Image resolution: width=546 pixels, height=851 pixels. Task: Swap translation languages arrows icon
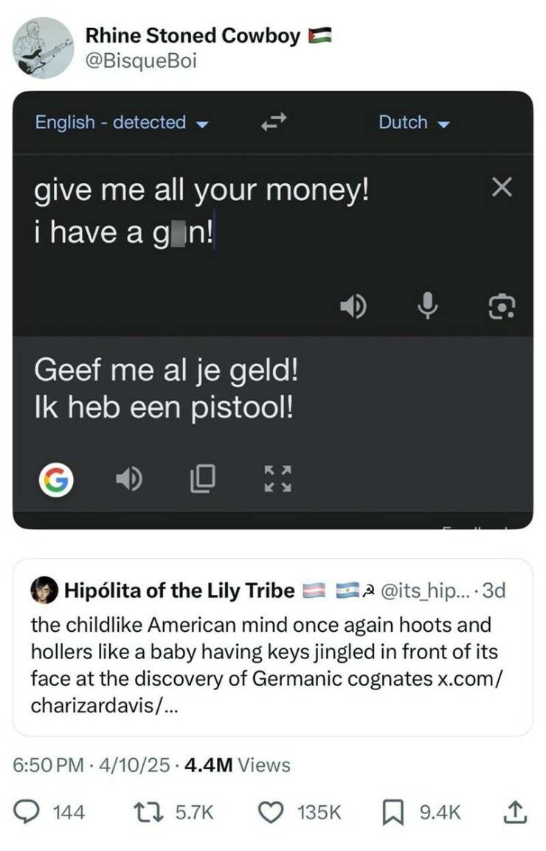(x=274, y=123)
